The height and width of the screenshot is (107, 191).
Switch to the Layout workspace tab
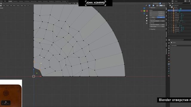point(10,1)
